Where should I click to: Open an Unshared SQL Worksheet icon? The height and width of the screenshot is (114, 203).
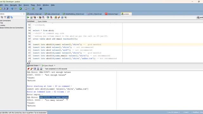click(x=56, y=17)
